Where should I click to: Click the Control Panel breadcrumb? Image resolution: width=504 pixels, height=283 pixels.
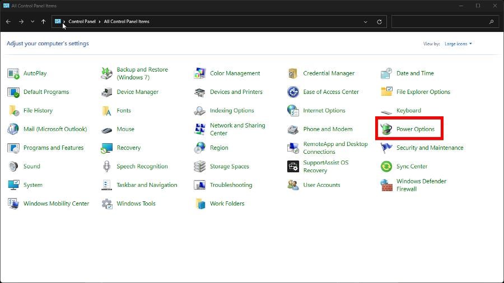[x=82, y=21]
